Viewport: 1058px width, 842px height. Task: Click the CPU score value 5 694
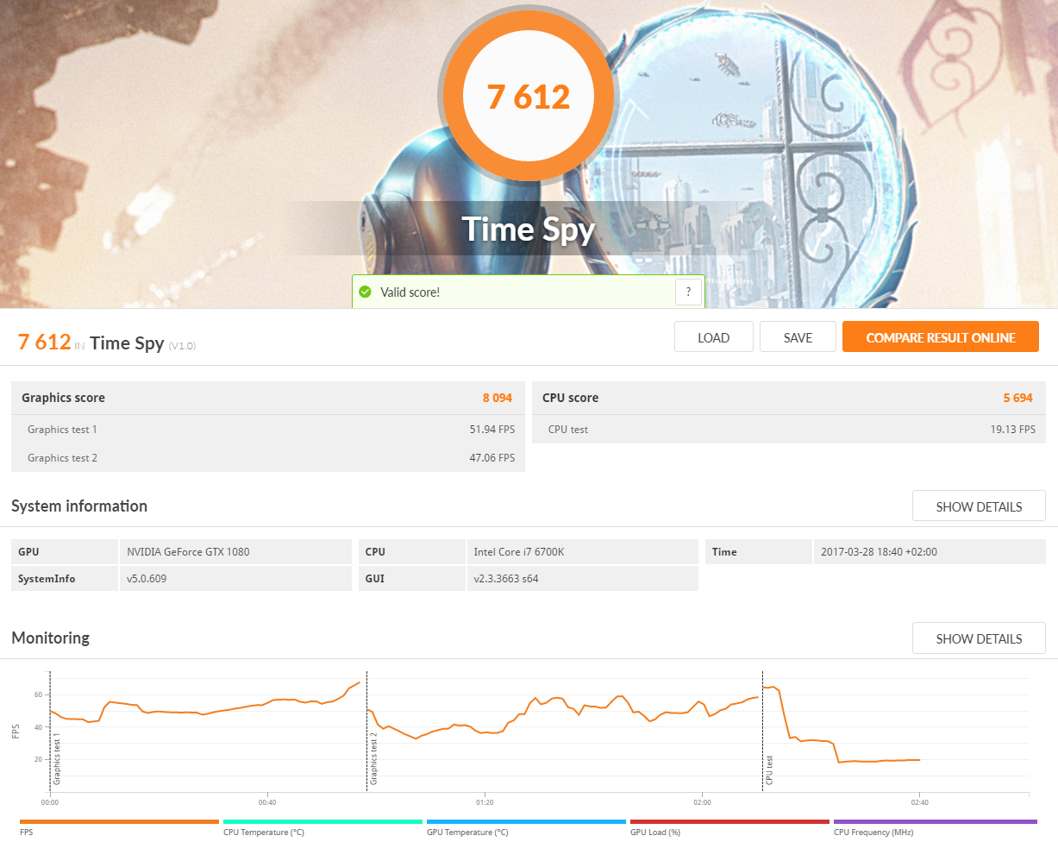pyautogui.click(x=1018, y=398)
